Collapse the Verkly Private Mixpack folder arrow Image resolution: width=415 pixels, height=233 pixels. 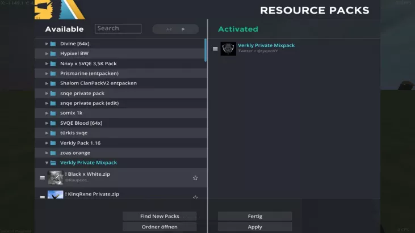click(x=47, y=163)
